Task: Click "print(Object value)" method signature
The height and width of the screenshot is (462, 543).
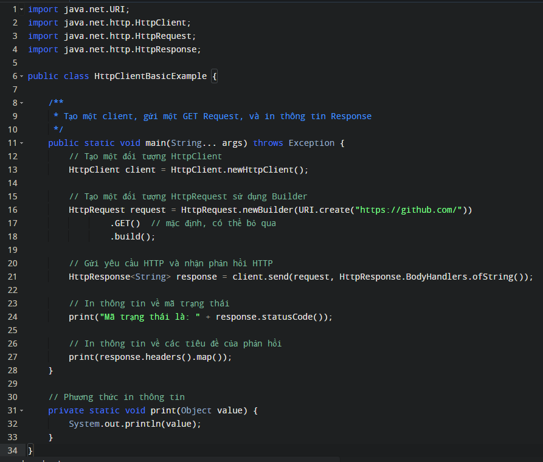Action: tap(199, 411)
